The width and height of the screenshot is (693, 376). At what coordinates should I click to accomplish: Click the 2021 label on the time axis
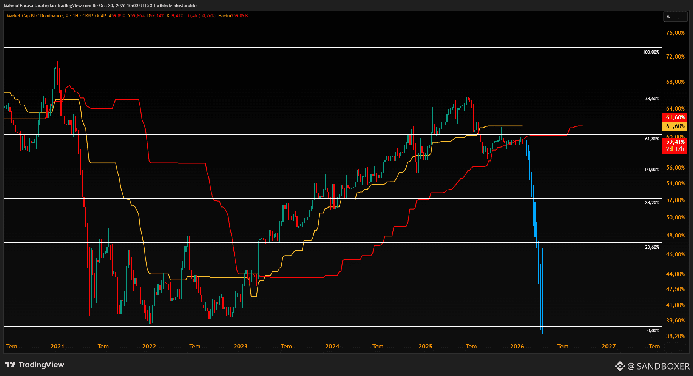pos(57,347)
